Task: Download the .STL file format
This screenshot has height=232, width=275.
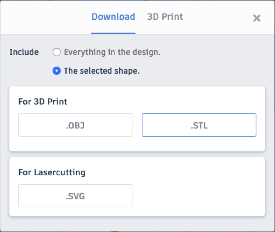Action: tap(199, 125)
